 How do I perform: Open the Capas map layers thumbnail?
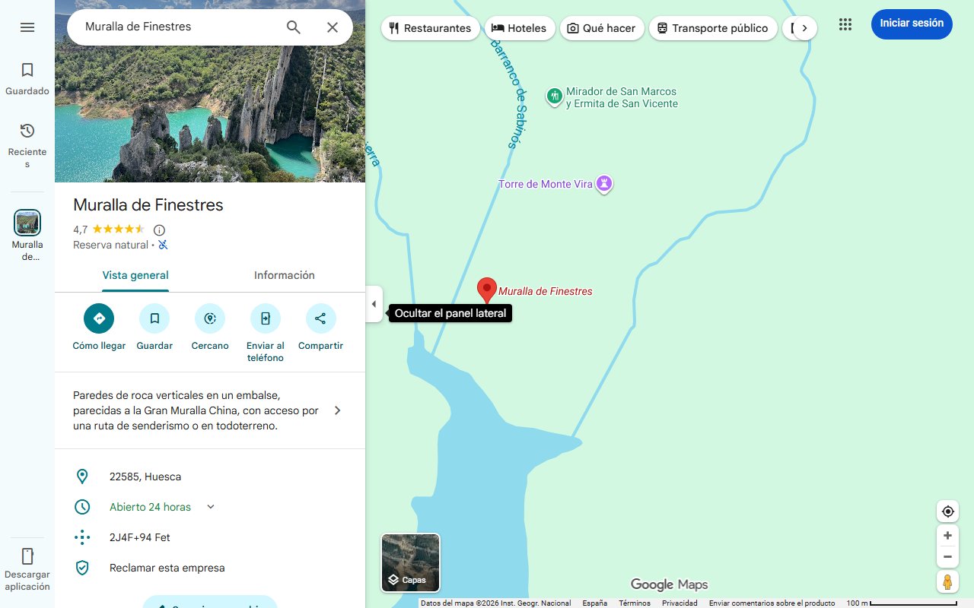(410, 562)
